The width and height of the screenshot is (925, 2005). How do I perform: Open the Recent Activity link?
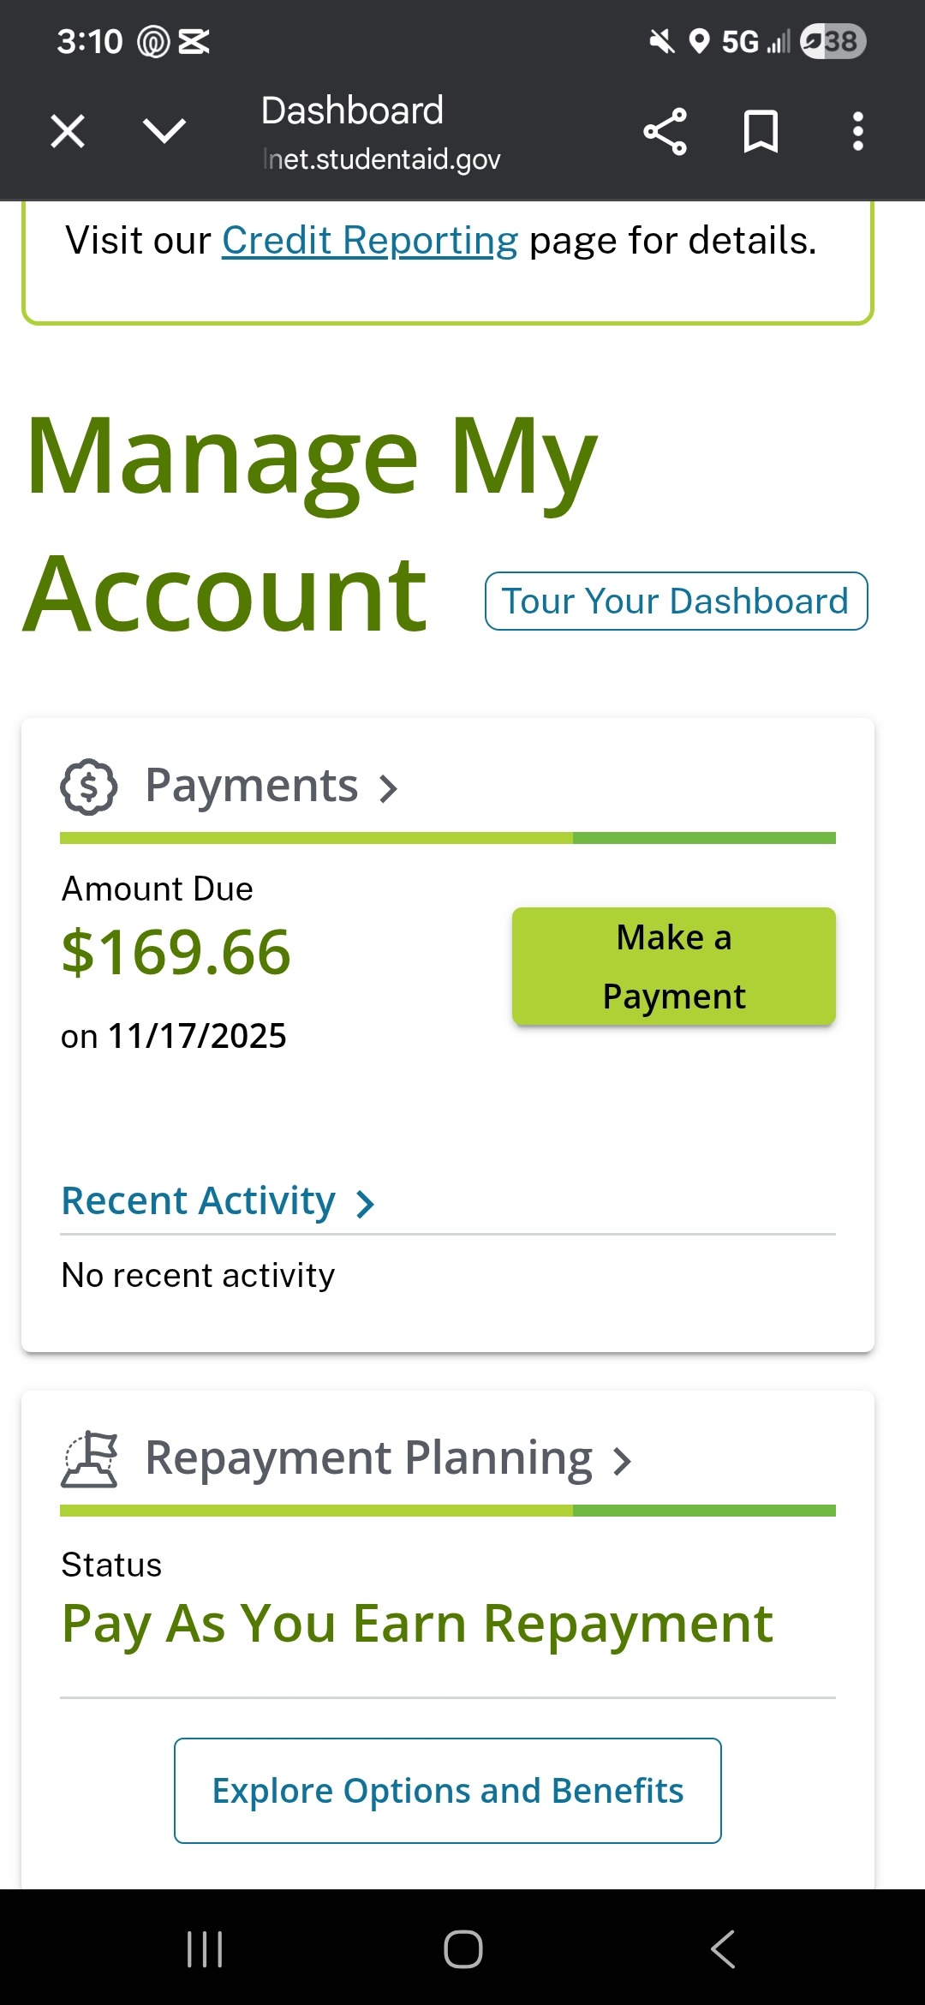coord(199,1201)
